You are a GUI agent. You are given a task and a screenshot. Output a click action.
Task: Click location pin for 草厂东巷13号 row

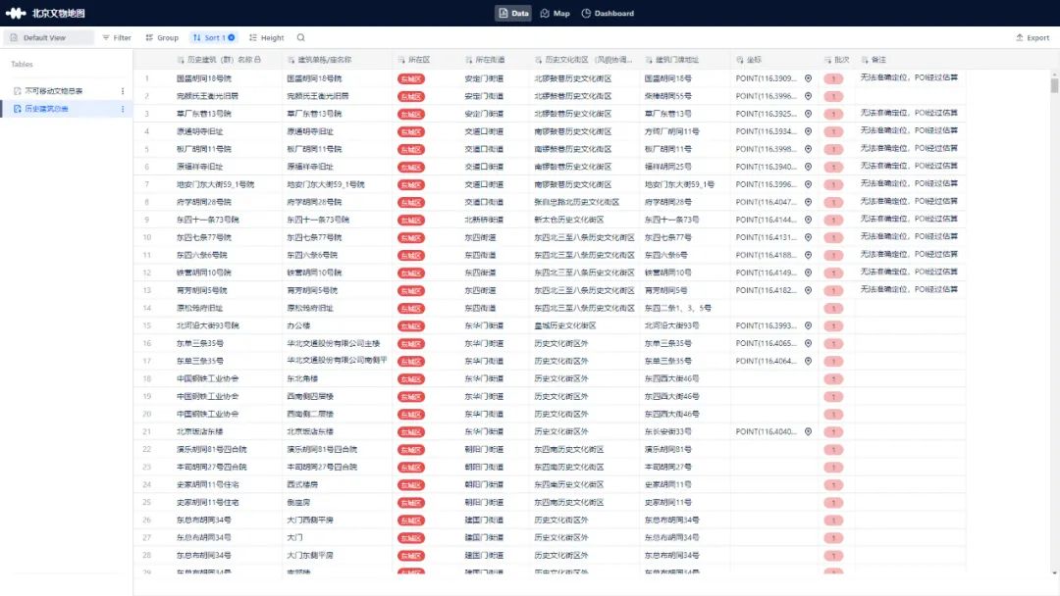[808, 114]
